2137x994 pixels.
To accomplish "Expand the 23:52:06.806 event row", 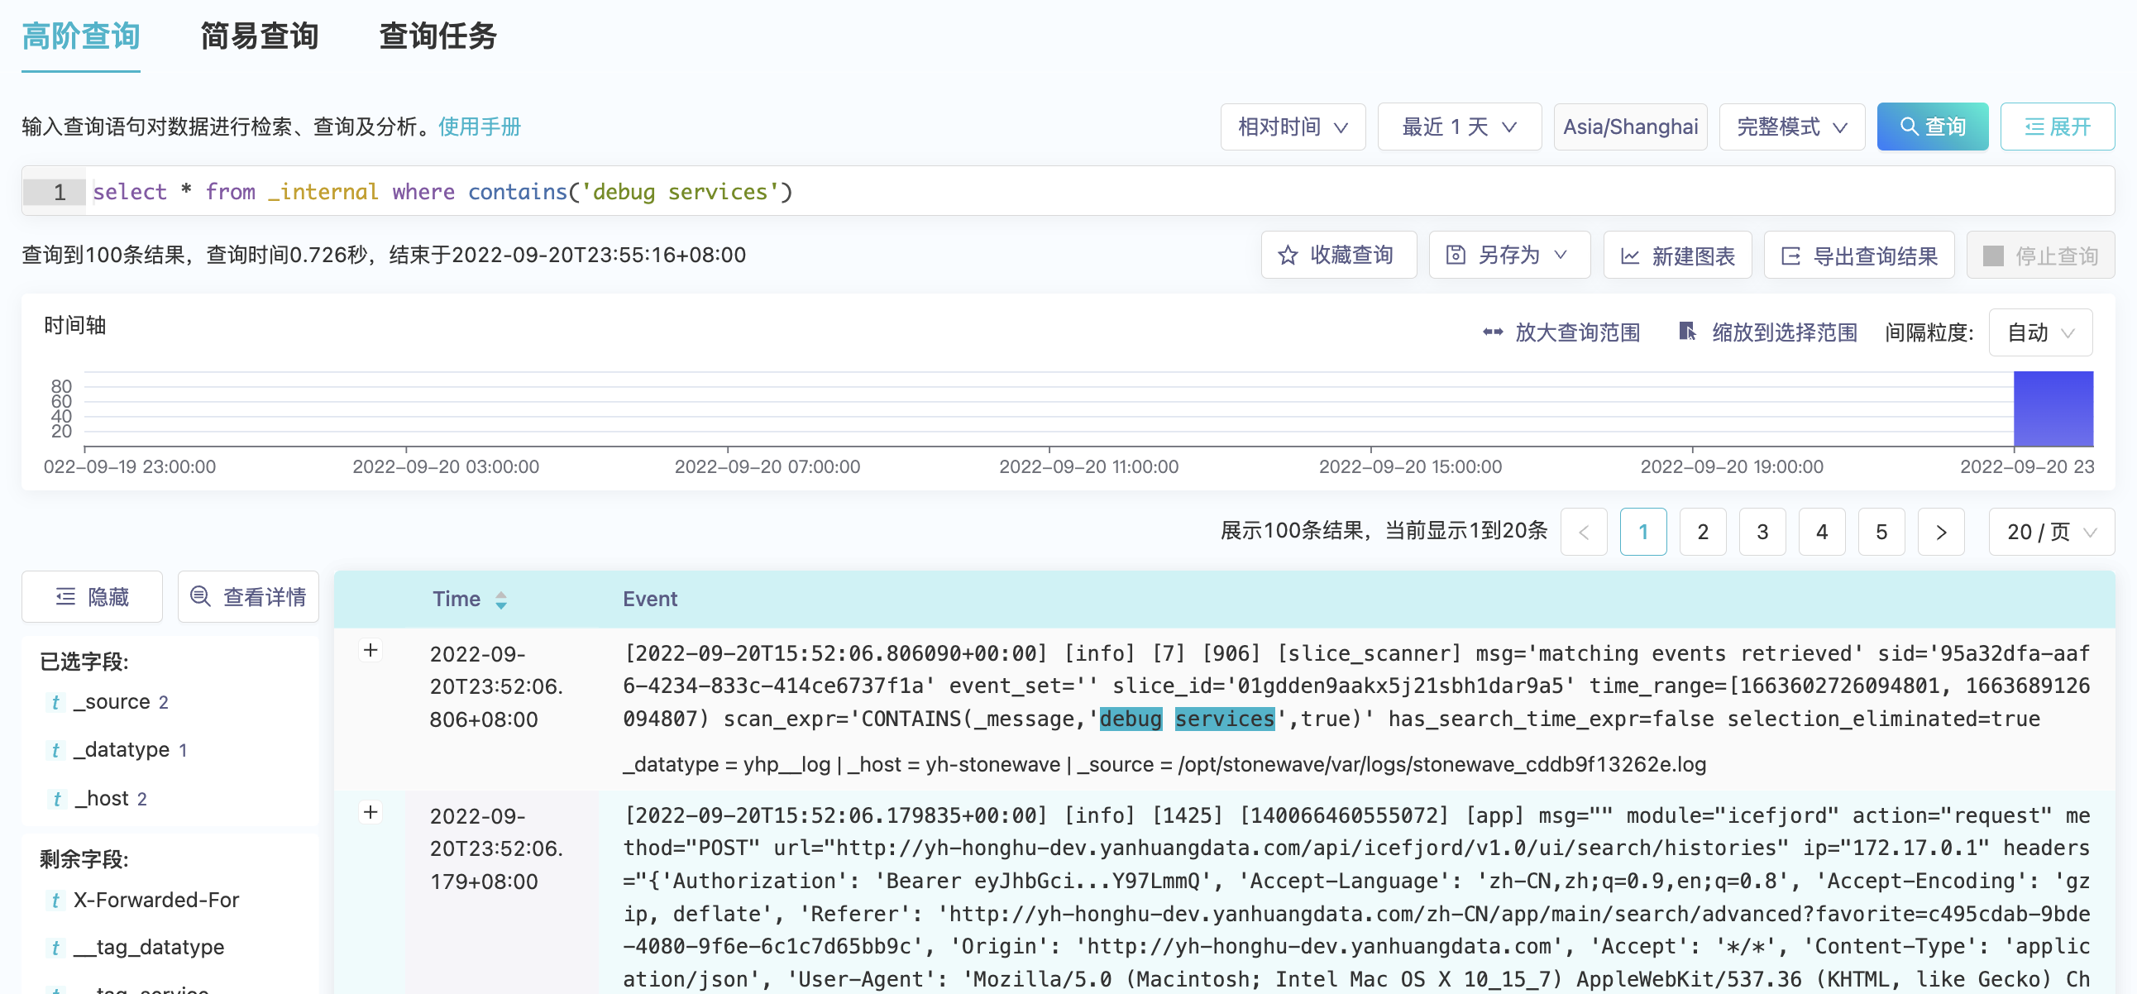I will click(371, 651).
